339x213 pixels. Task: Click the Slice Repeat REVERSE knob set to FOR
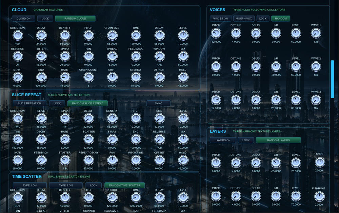(159, 139)
